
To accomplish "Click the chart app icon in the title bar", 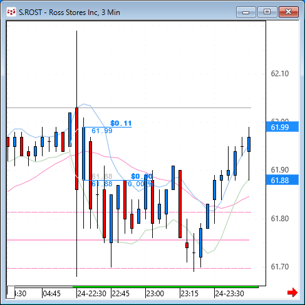I will point(11,12).
